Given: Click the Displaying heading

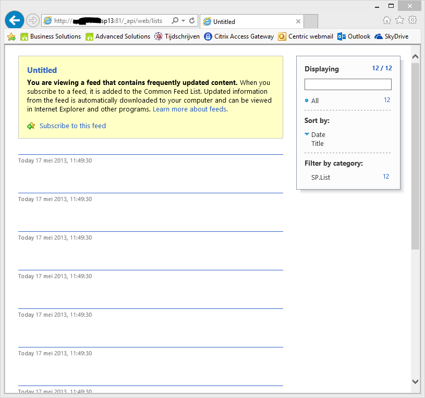Looking at the screenshot, I should pyautogui.click(x=322, y=69).
